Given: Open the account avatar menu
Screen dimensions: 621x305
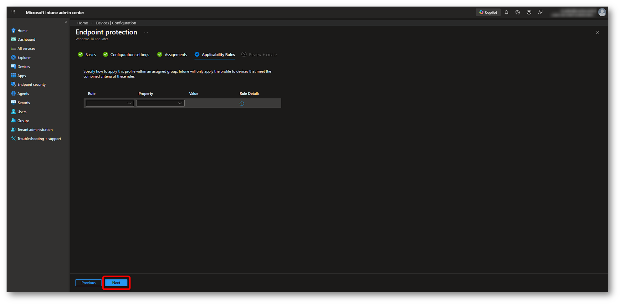Looking at the screenshot, I should [602, 12].
